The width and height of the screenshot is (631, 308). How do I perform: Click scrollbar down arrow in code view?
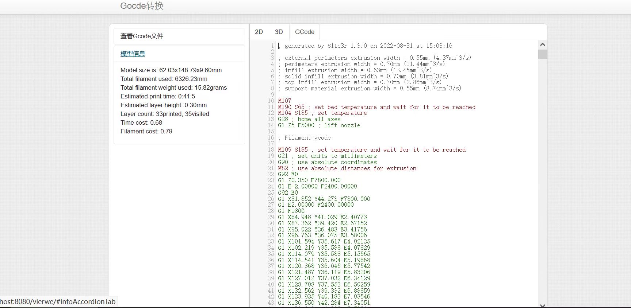click(x=542, y=305)
